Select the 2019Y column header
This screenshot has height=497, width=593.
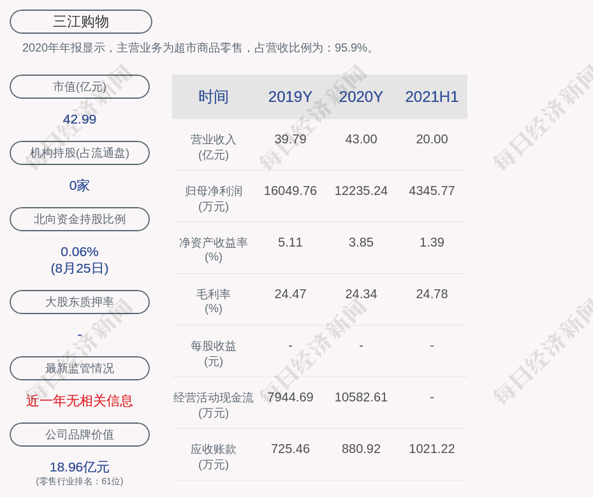(290, 97)
